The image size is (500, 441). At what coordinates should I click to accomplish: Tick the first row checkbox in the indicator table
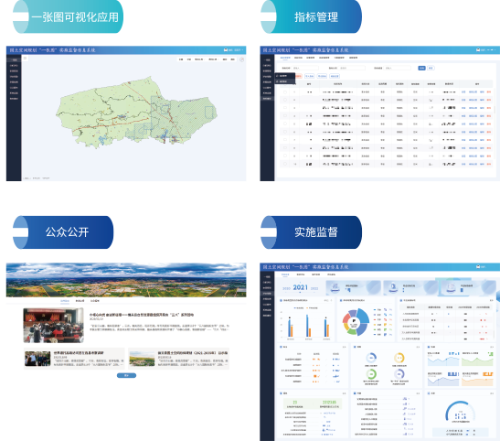click(x=285, y=91)
